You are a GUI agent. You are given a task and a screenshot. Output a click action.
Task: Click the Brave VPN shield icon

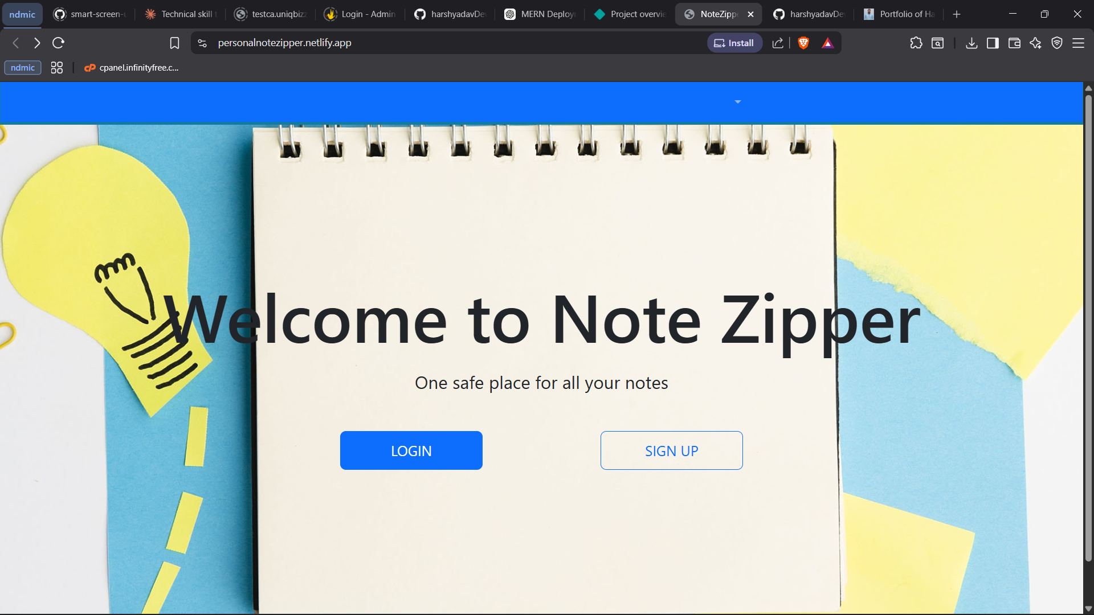1057,43
